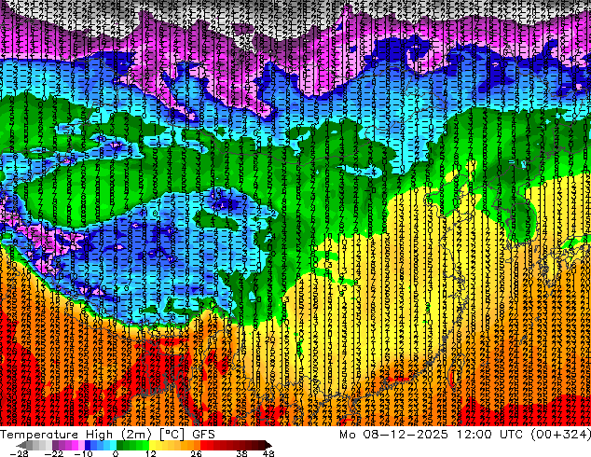
Task: Click the "-22" legend value
Action: 54,453
